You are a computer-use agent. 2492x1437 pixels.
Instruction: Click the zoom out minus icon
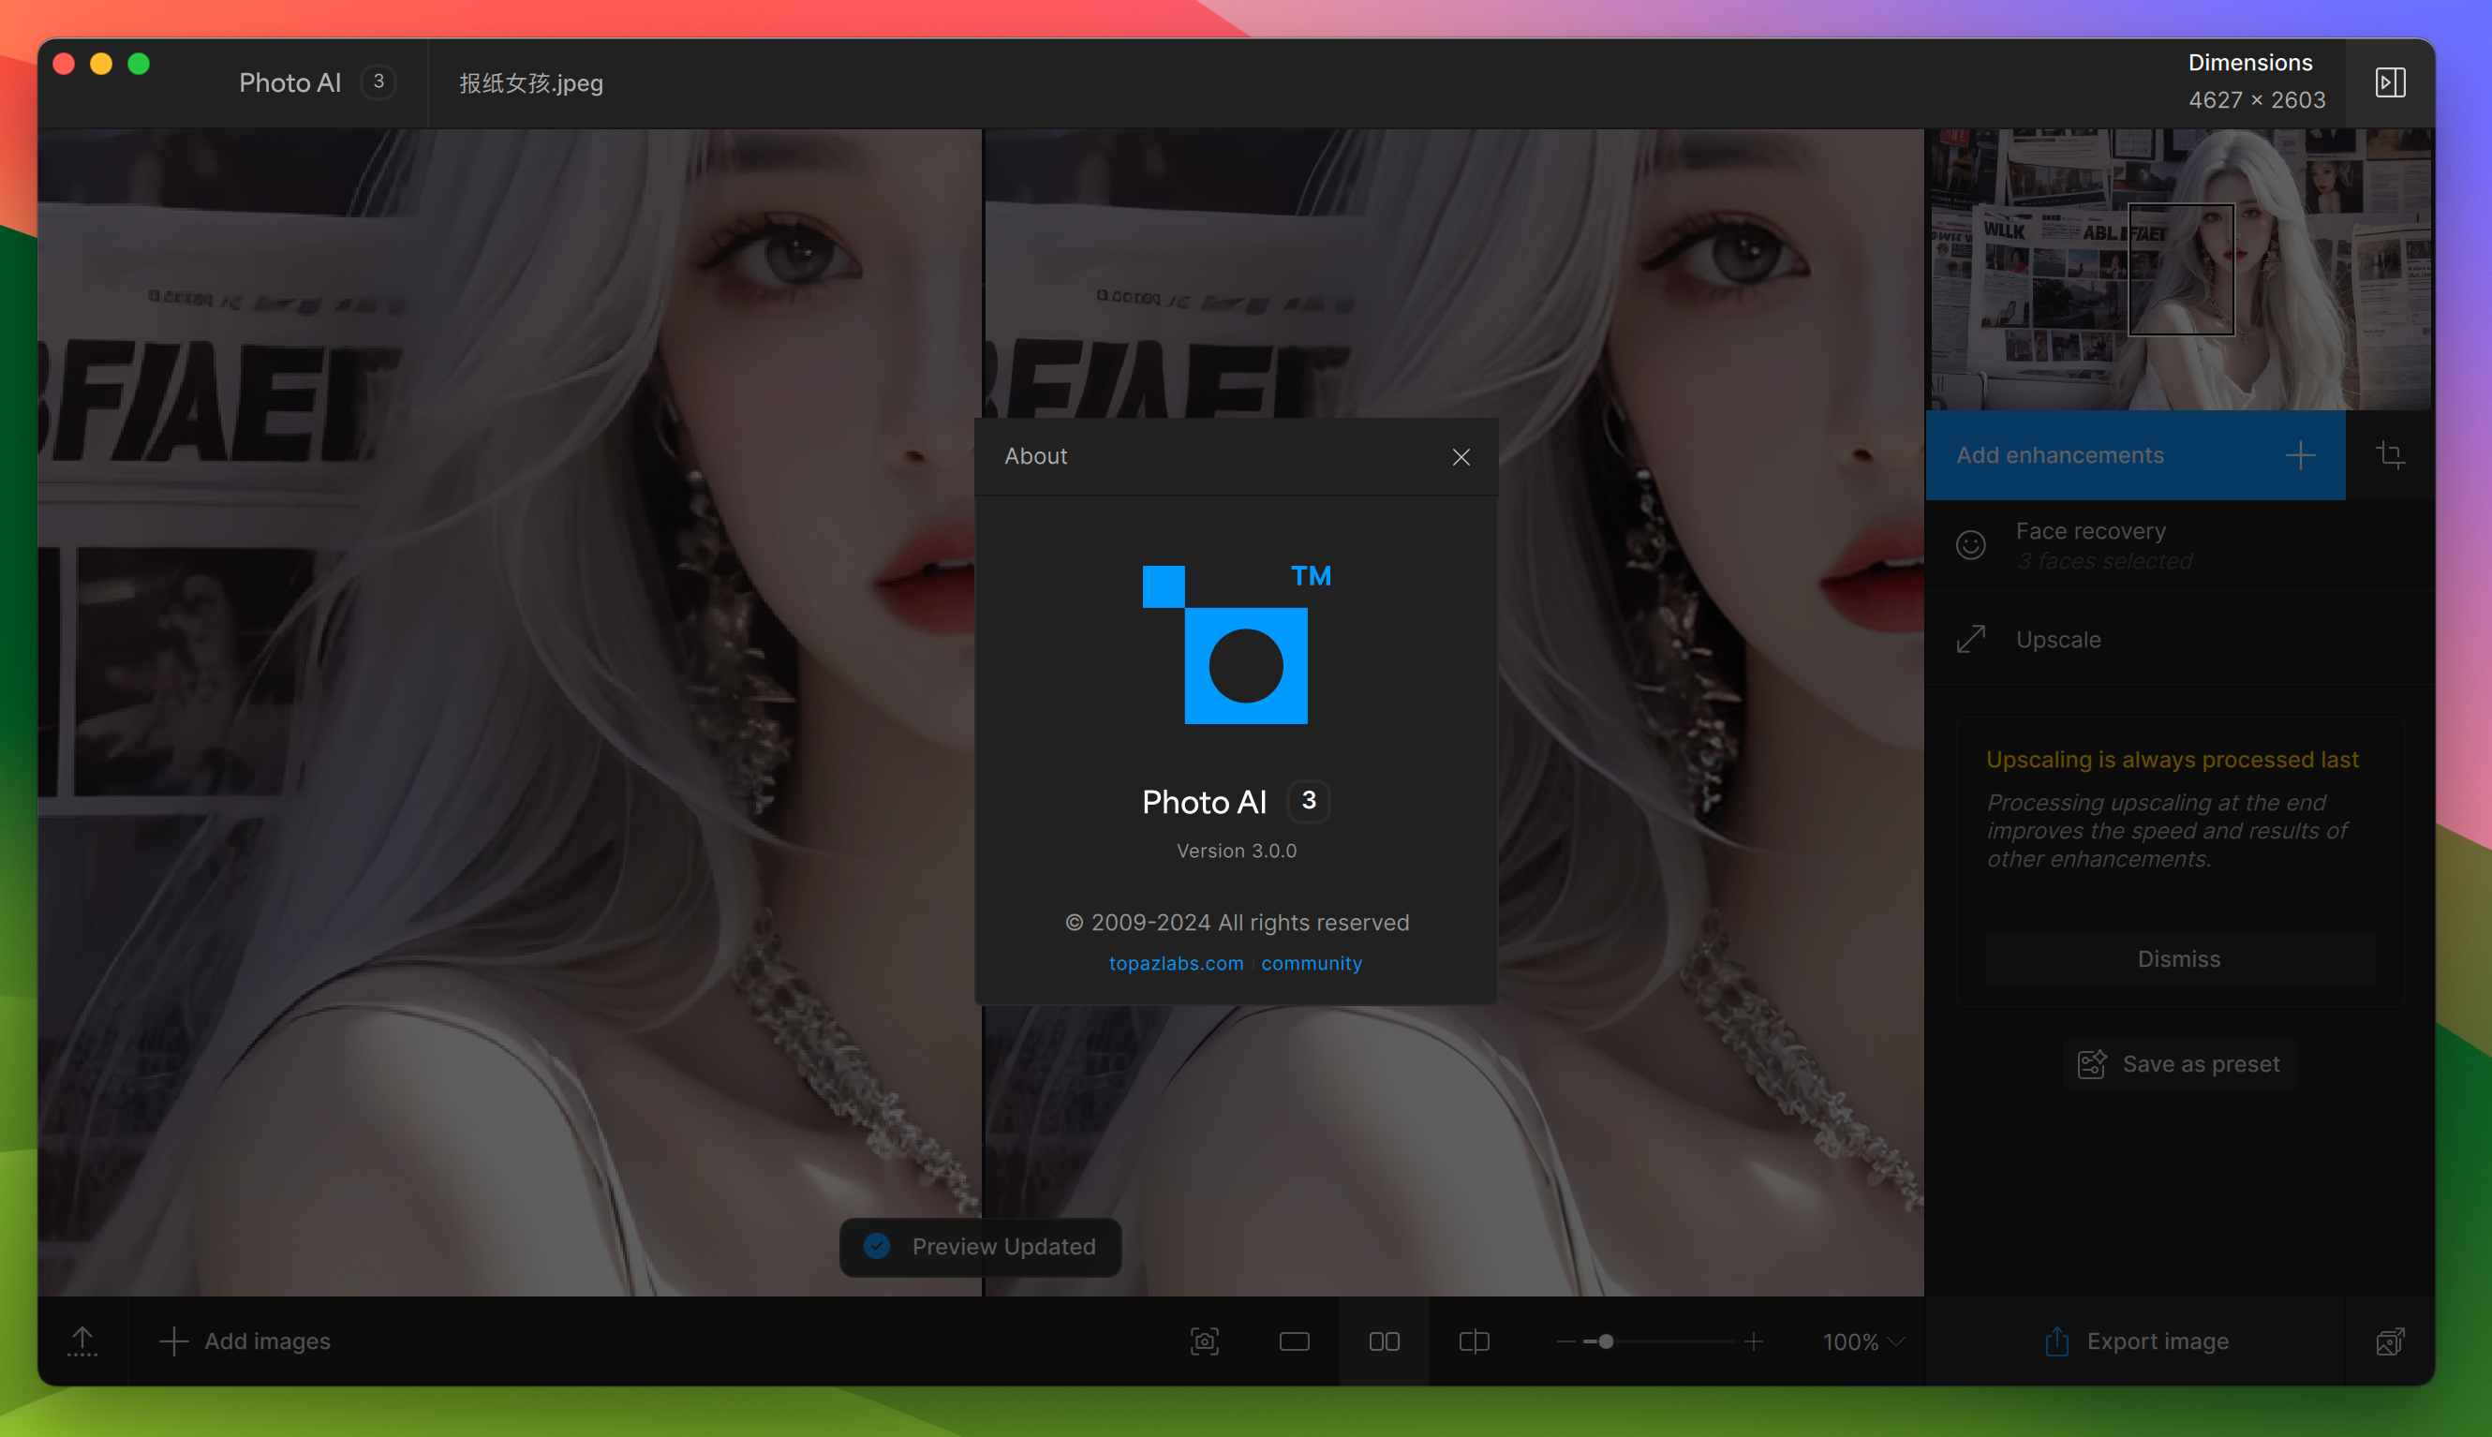[1566, 1341]
